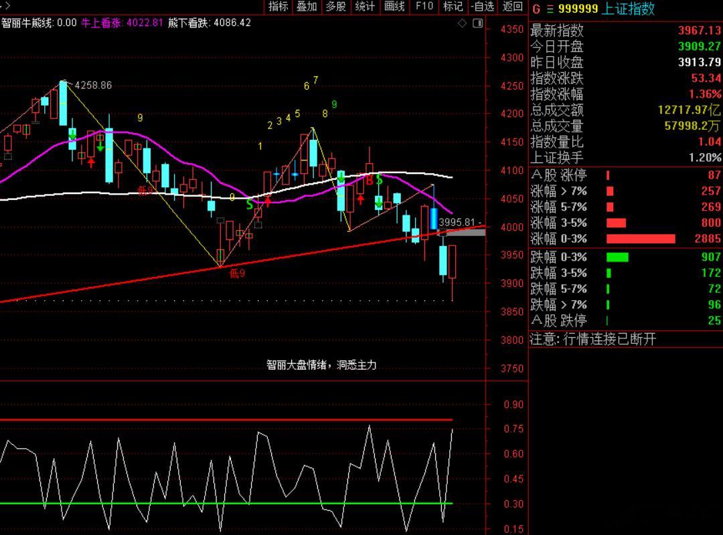
Task: Click the red B signal marker
Action: [x=369, y=181]
